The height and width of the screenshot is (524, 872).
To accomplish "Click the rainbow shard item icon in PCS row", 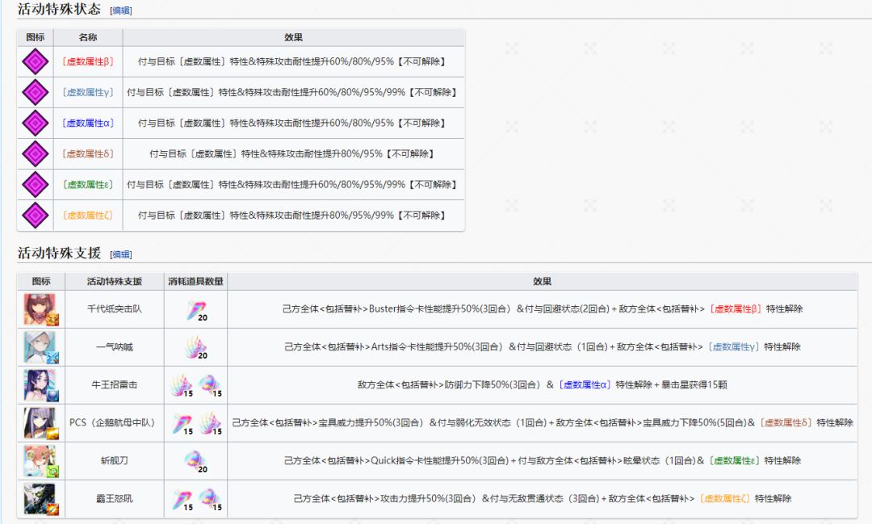I will coord(182,424).
